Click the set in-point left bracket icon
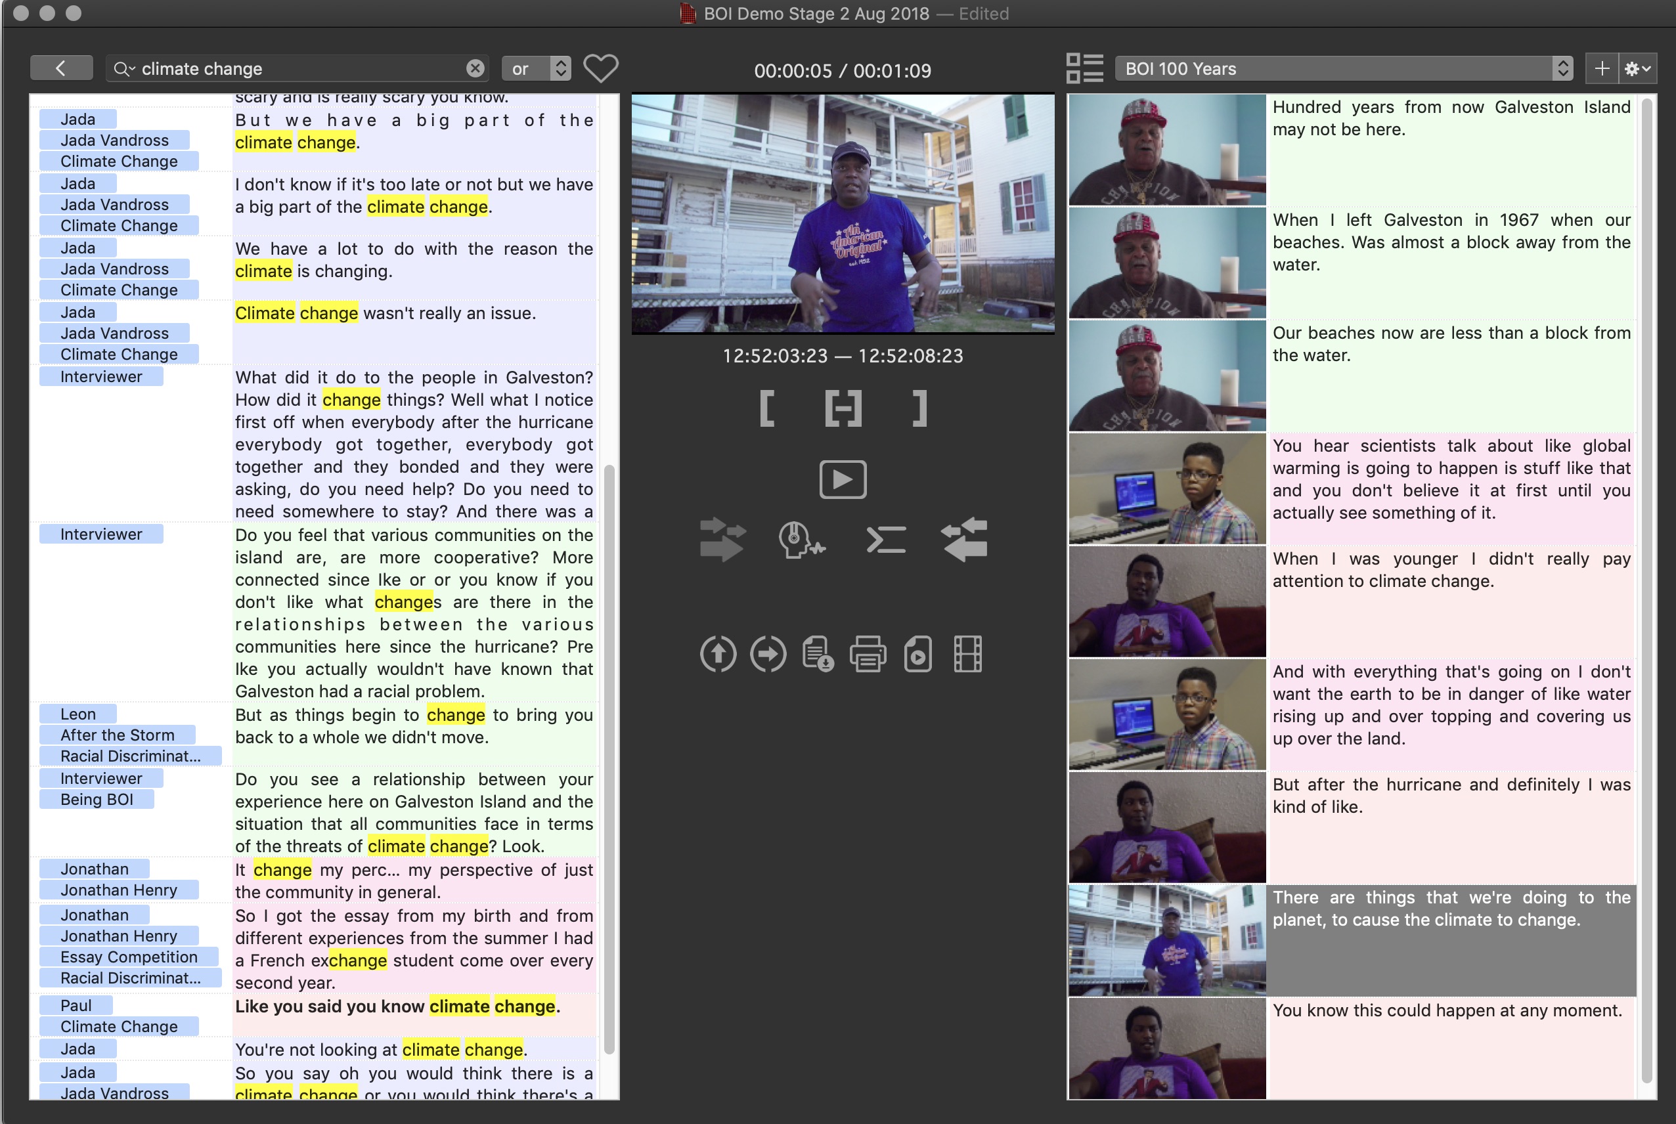This screenshot has height=1124, width=1676. pyautogui.click(x=766, y=408)
